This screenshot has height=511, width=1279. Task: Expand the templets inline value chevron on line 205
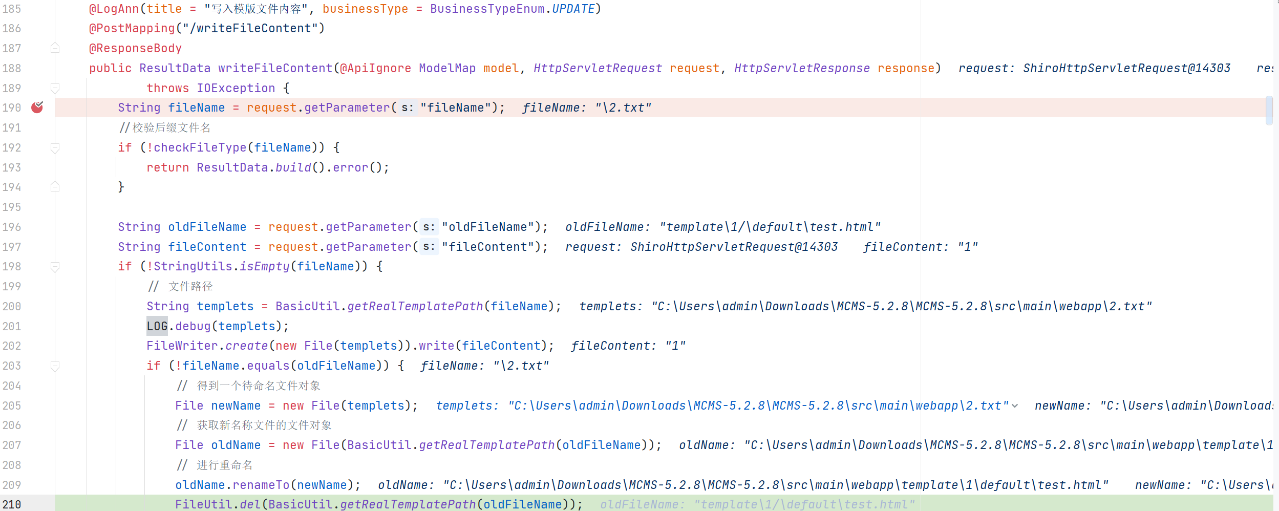[x=1015, y=406]
